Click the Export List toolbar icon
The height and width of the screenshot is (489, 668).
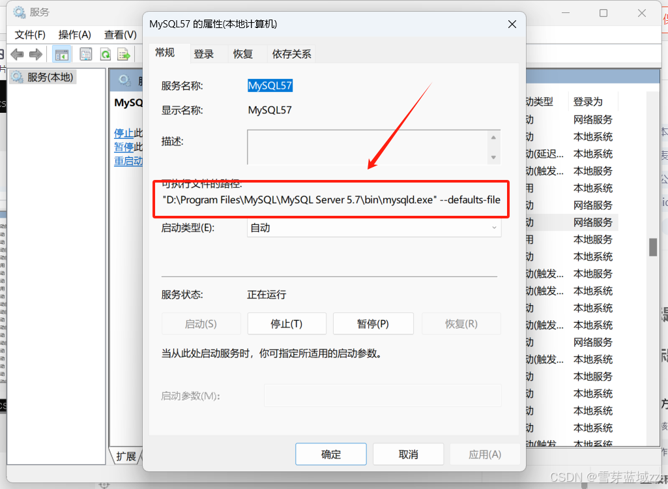(x=124, y=54)
